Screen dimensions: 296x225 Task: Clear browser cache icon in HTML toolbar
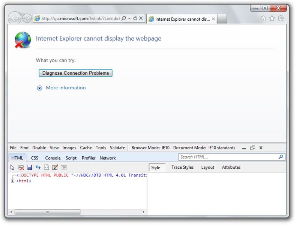click(x=21, y=167)
